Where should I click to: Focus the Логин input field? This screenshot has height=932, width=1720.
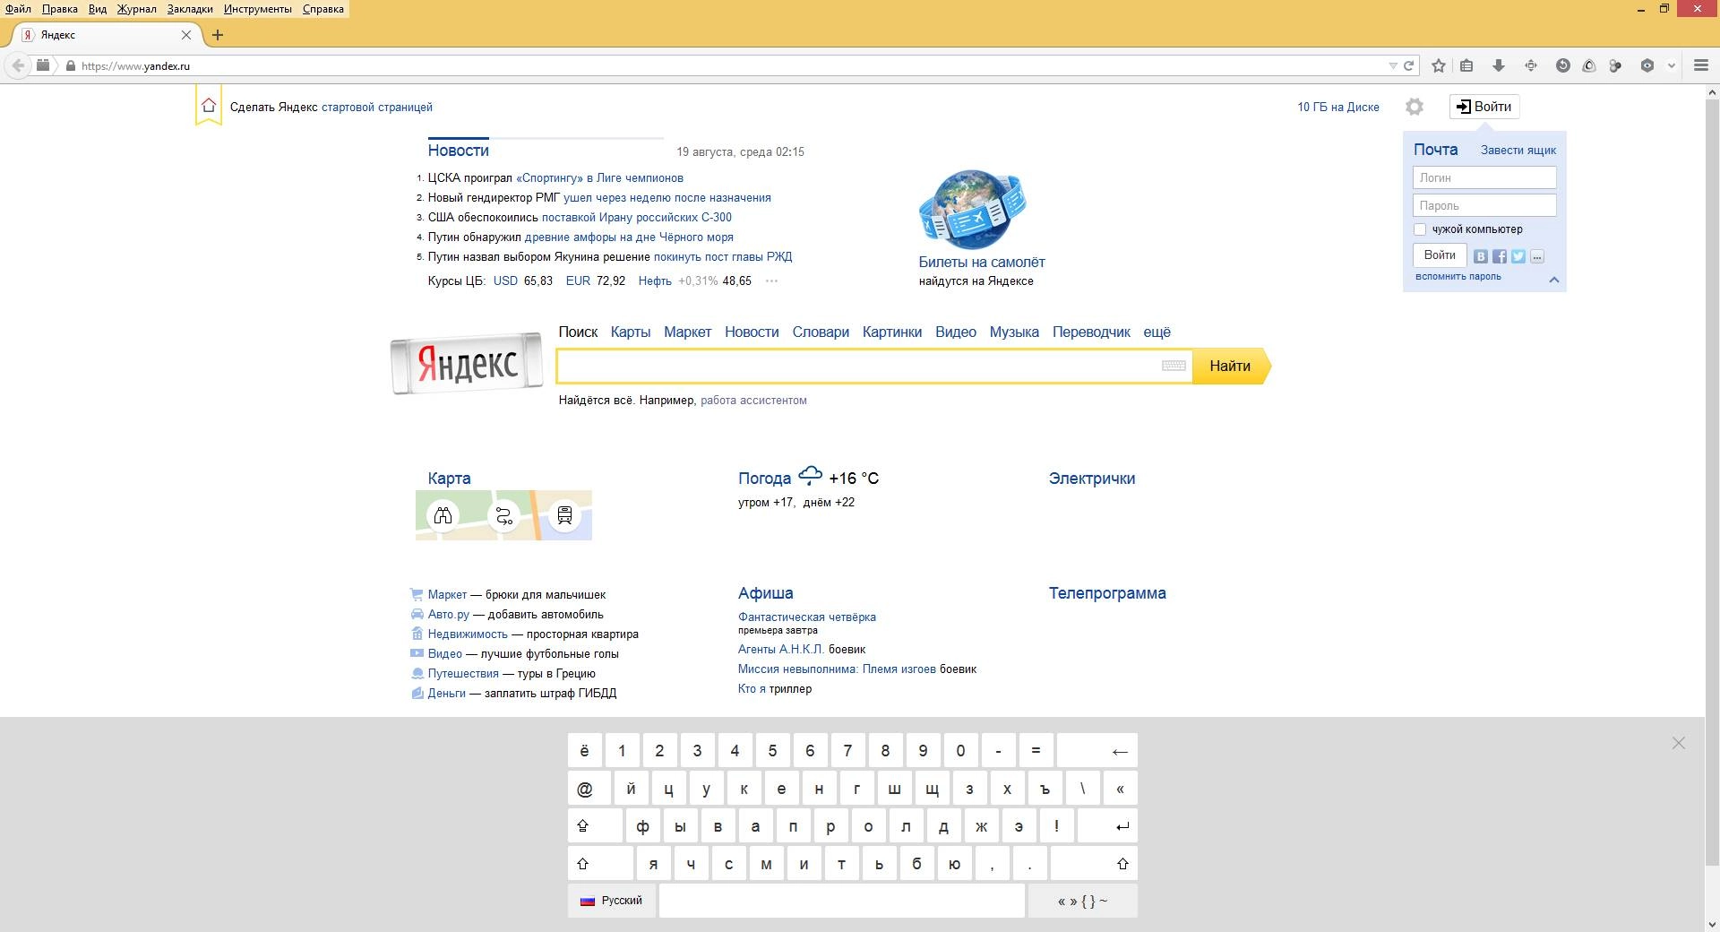(1484, 177)
